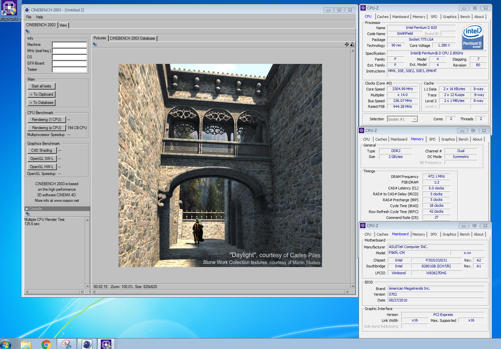
Task: Click the picture view's vertical scrollbar up arrow
Action: pyautogui.click(x=353, y=50)
